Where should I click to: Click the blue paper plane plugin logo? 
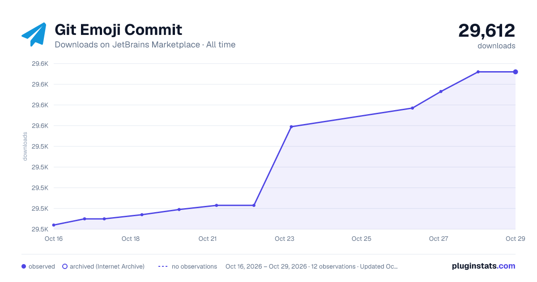click(x=34, y=34)
